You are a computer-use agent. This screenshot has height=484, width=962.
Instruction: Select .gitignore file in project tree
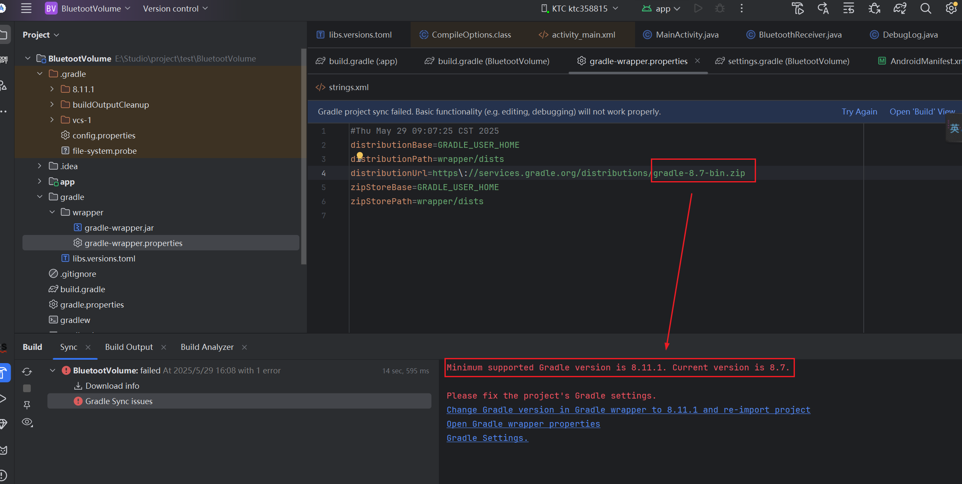click(78, 274)
